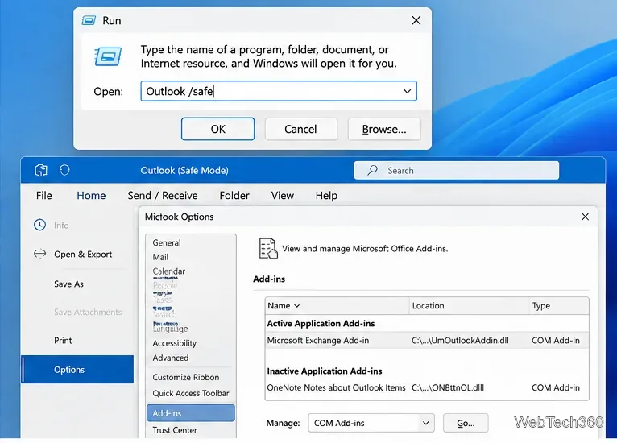This screenshot has width=617, height=443.
Task: Click the Inactive Application Add-ins heading
Action: (325, 371)
